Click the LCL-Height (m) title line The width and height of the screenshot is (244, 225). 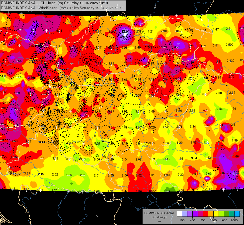[55, 3]
